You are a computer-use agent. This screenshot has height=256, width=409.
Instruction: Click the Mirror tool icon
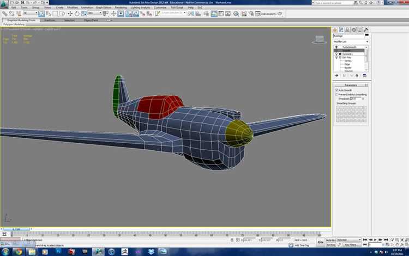coord(191,14)
